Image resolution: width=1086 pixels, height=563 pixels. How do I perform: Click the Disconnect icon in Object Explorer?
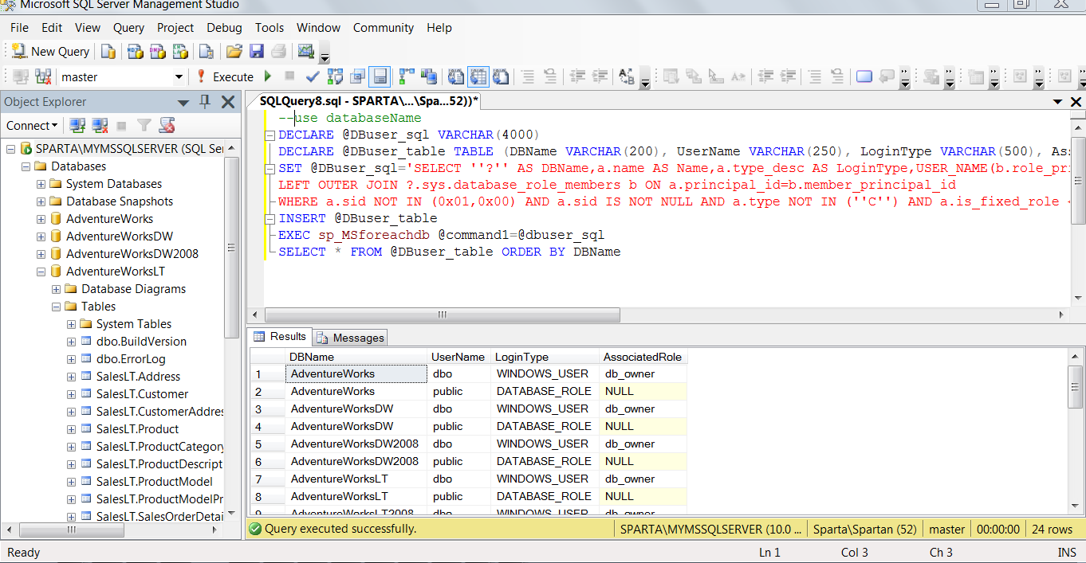100,126
